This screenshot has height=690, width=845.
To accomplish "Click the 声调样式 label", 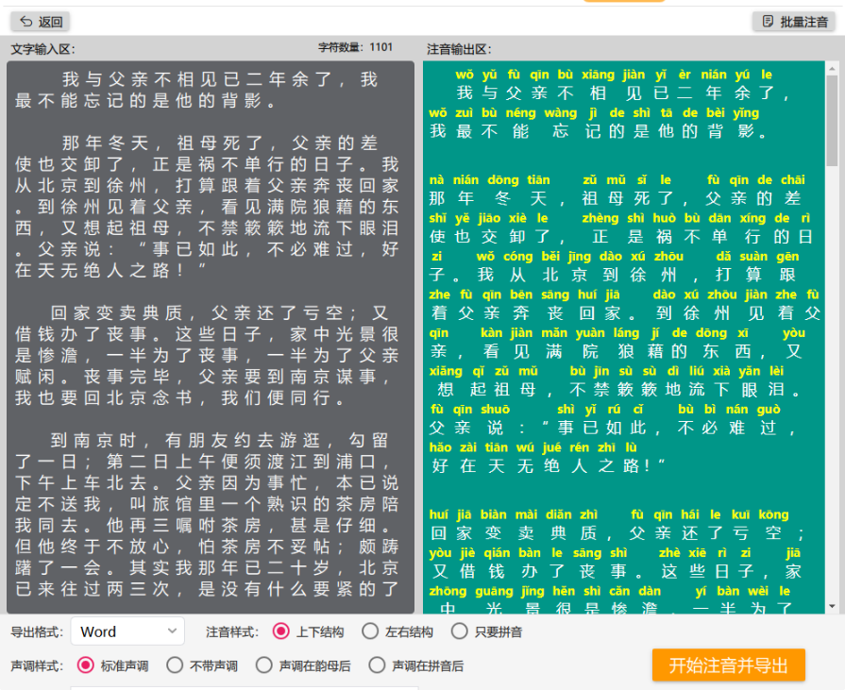I will pyautogui.click(x=37, y=666).
